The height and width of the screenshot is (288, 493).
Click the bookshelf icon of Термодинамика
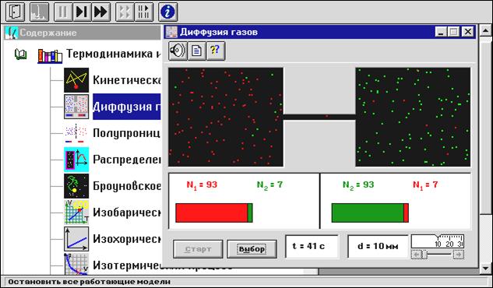tap(50, 55)
